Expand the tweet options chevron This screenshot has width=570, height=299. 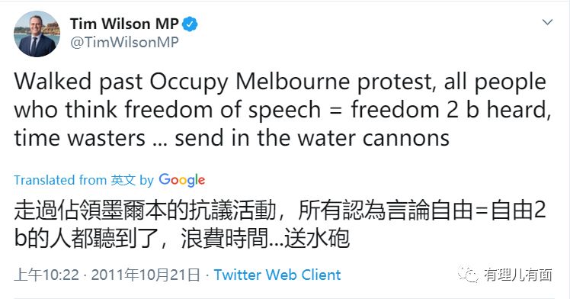pos(547,22)
